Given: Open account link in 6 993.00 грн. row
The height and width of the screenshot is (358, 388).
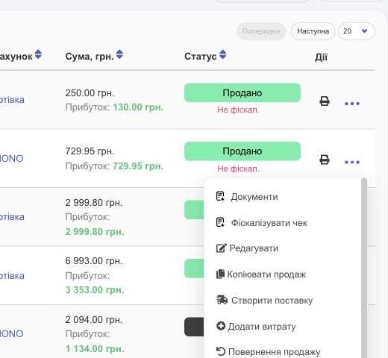Looking at the screenshot, I should 12,276.
